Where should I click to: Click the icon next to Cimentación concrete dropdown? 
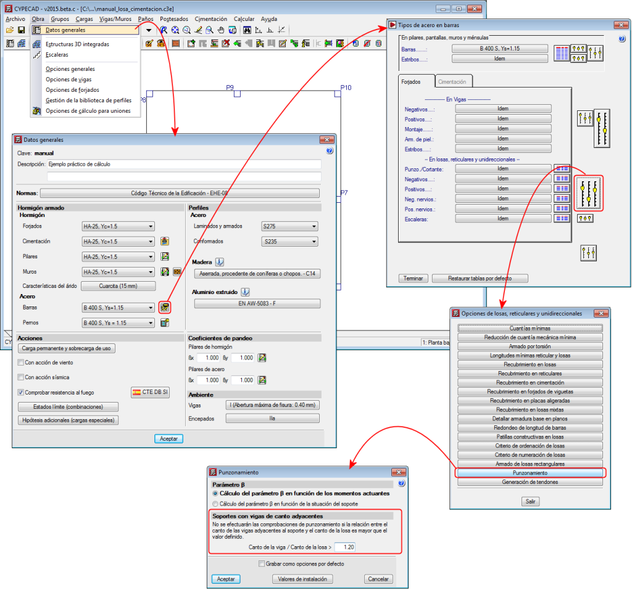[x=164, y=241]
